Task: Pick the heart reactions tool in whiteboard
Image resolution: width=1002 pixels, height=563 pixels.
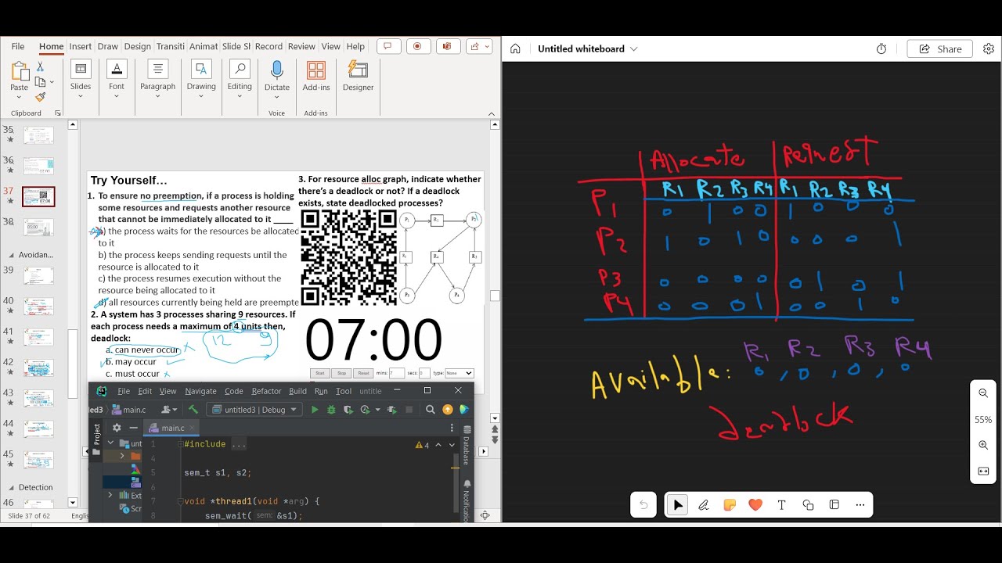Action: pyautogui.click(x=755, y=505)
